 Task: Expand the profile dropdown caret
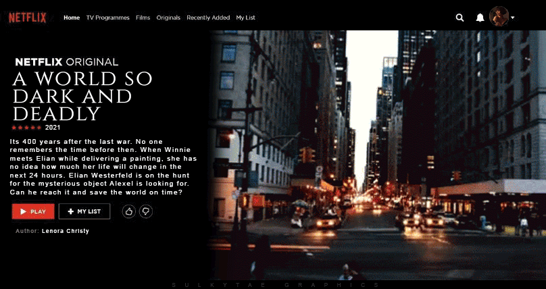click(513, 18)
